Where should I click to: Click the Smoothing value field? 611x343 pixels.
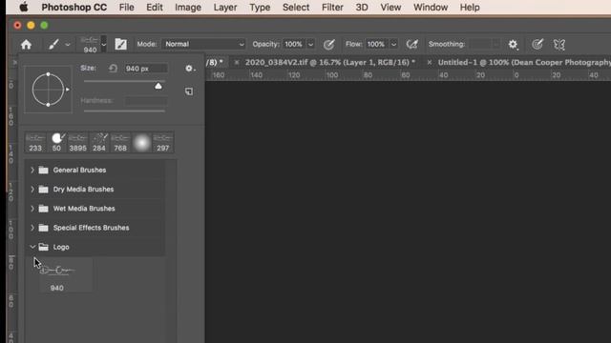tap(480, 44)
